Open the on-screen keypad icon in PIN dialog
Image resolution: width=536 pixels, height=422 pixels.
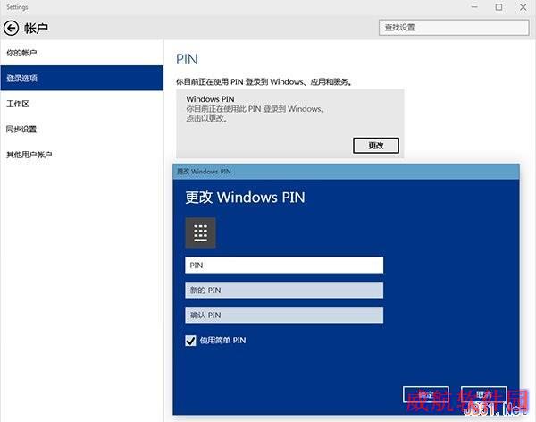(200, 232)
